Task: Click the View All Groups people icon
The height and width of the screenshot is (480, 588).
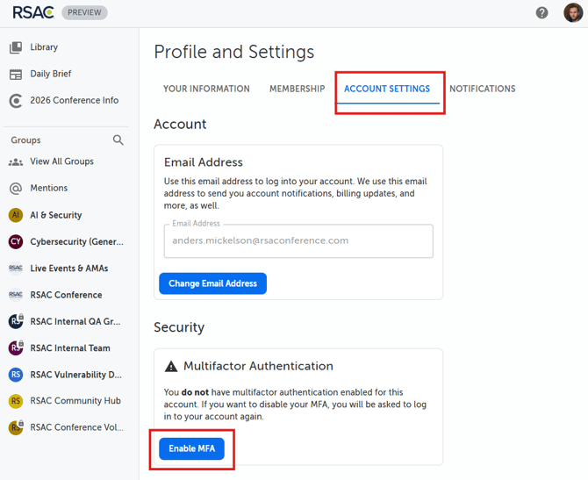Action: pos(16,162)
